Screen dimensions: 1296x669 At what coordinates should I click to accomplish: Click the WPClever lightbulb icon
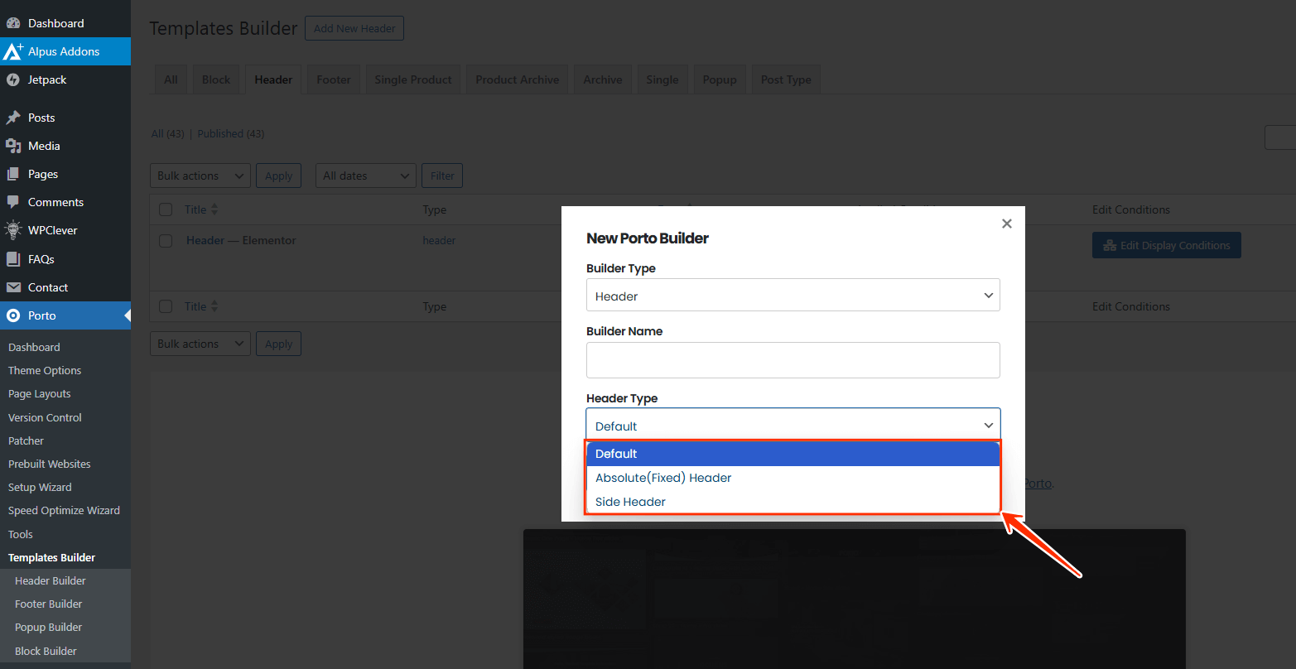pyautogui.click(x=13, y=230)
